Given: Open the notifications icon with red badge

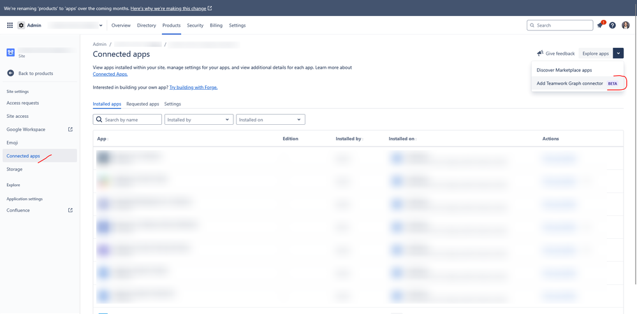Looking at the screenshot, I should click(601, 25).
